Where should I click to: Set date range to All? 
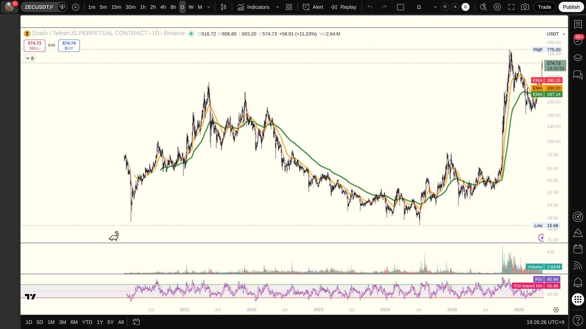point(121,322)
